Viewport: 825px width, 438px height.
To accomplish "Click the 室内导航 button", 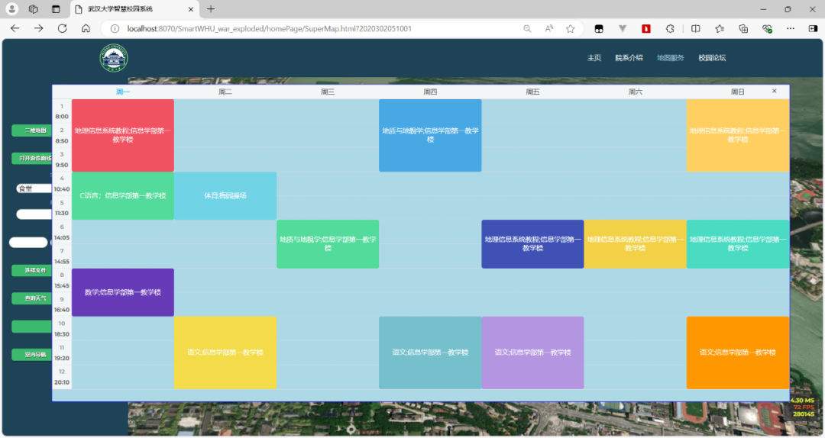I will click(31, 355).
